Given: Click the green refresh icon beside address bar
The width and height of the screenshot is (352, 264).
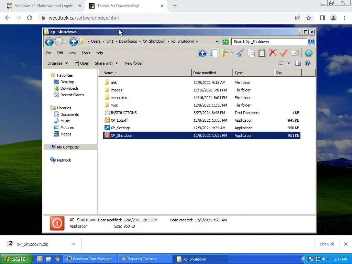Looking at the screenshot, I should (x=225, y=42).
